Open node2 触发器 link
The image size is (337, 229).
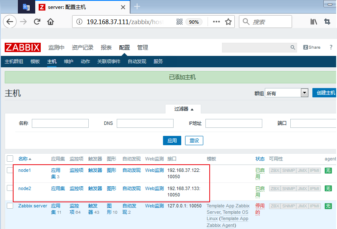tap(95, 188)
